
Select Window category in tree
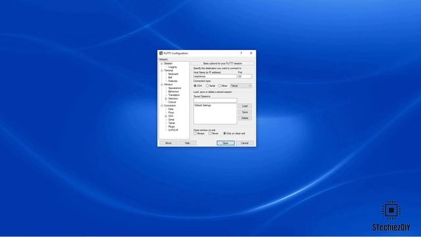(x=168, y=84)
